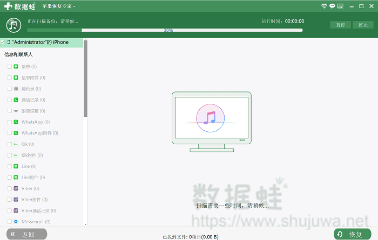Click the 已找到文件 0项目 status text
The image size is (378, 240).
(191, 237)
